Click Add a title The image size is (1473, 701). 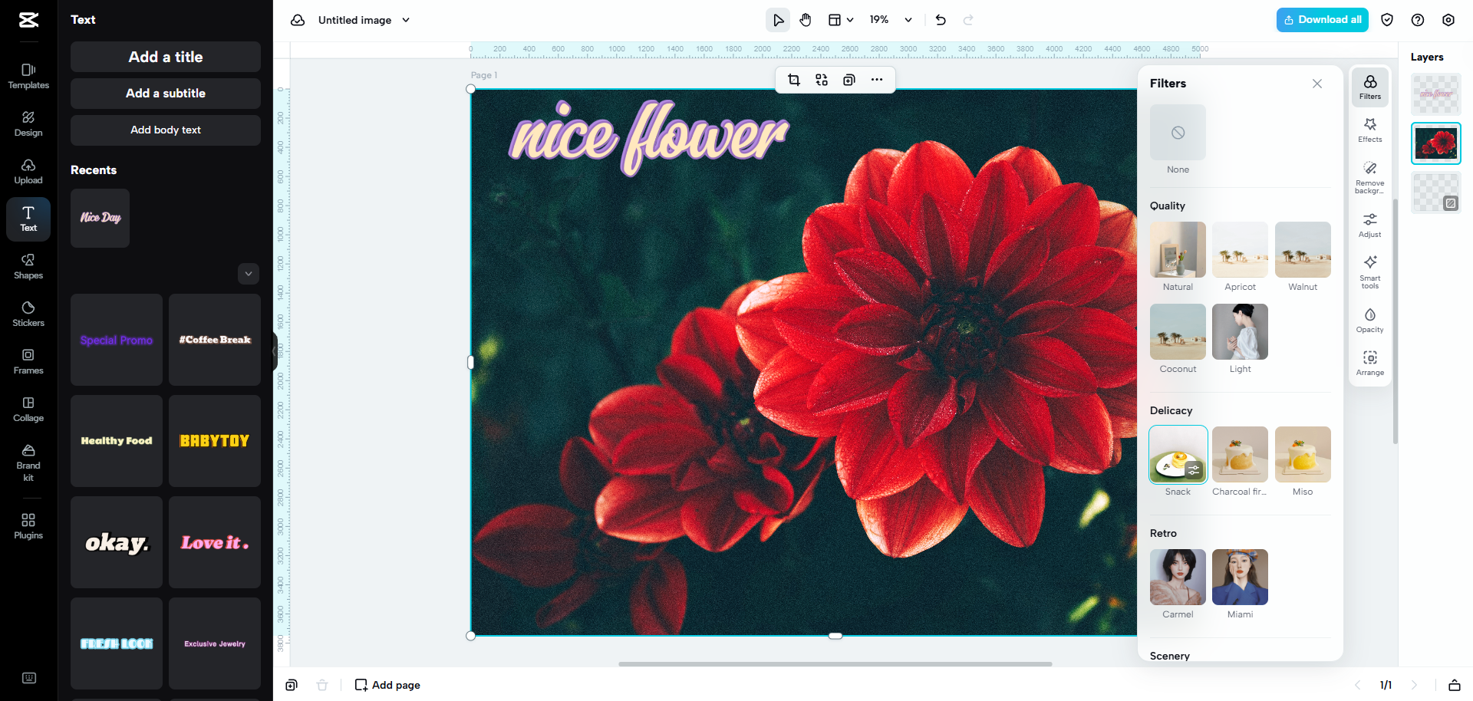[165, 57]
